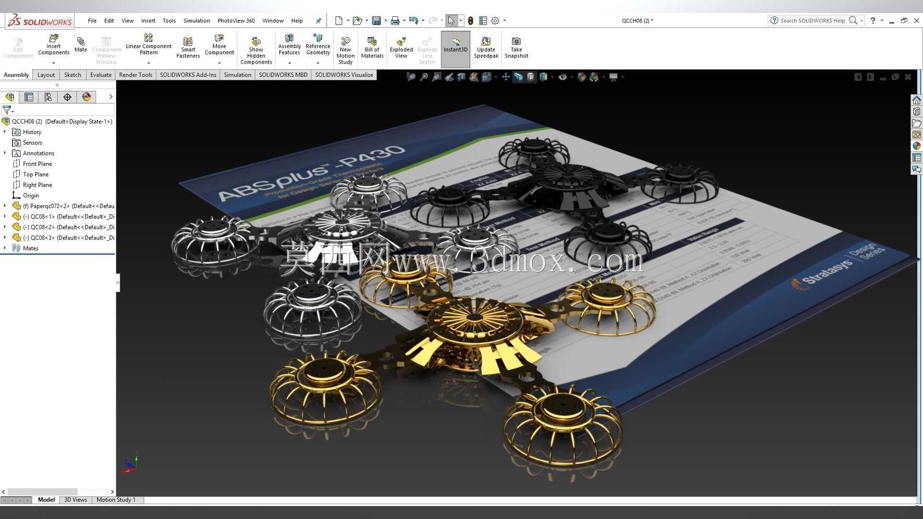Switch to Motion Study 1 tab
This screenshot has width=923, height=519.
click(116, 500)
